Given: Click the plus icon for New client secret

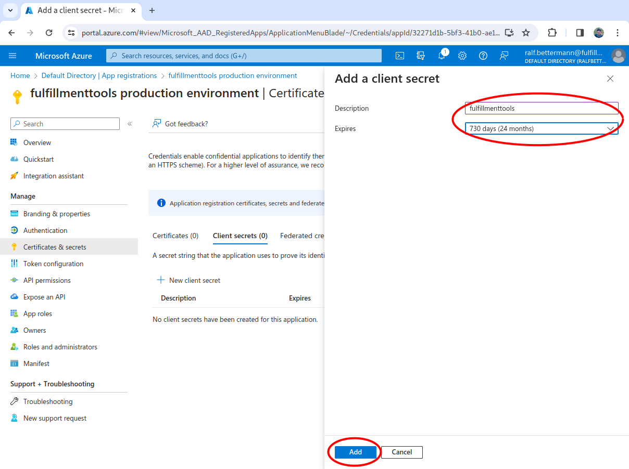Looking at the screenshot, I should point(161,280).
